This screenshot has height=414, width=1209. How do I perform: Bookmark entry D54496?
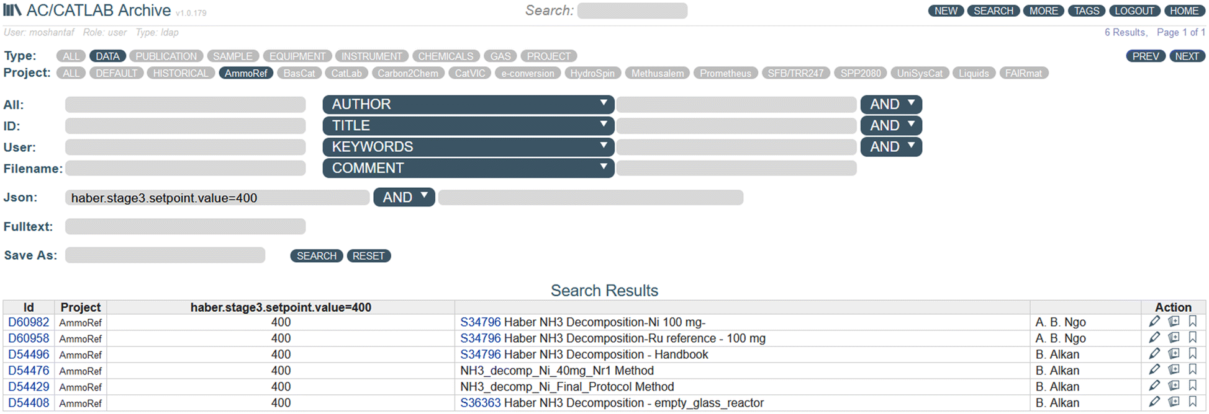pyautogui.click(x=1192, y=353)
